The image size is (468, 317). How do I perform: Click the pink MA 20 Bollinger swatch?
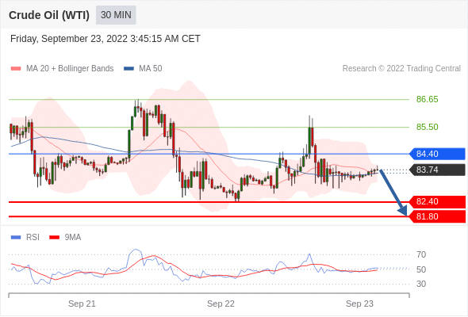16,69
